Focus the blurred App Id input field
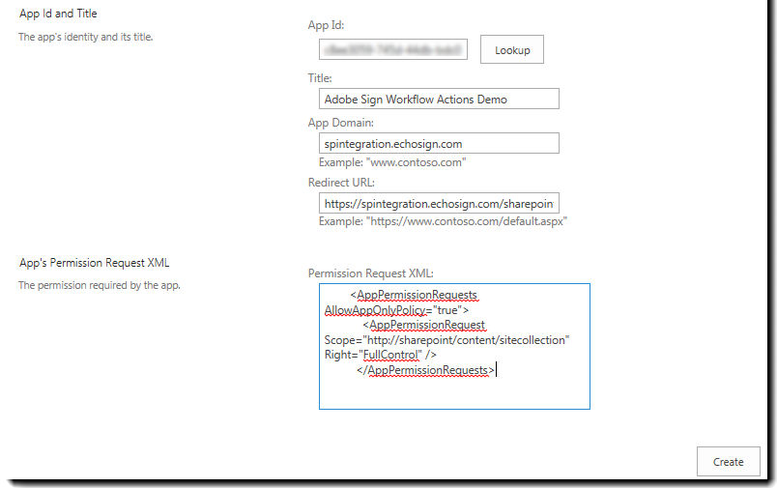Image resolution: width=777 pixels, height=488 pixels. click(x=393, y=49)
